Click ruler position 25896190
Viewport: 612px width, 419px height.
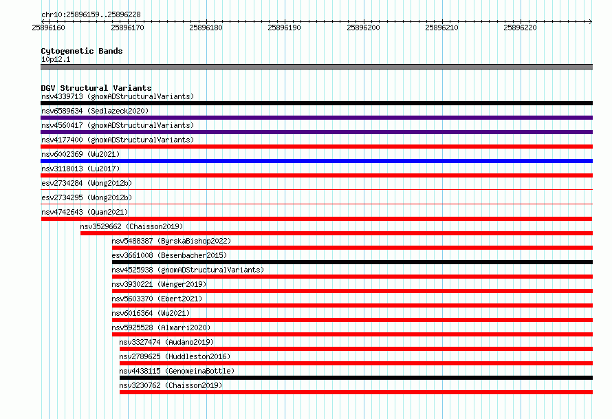[284, 28]
